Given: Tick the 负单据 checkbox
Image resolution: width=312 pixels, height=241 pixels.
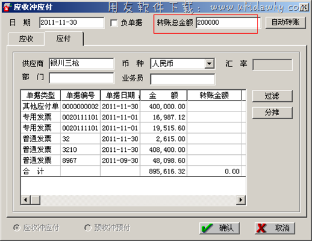Looking at the screenshot, I should (x=114, y=23).
